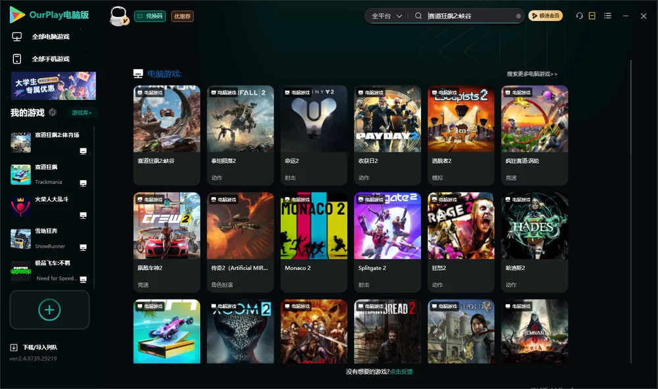Click the PC icon beside Need for Speed
658x389 pixels.
tap(83, 280)
